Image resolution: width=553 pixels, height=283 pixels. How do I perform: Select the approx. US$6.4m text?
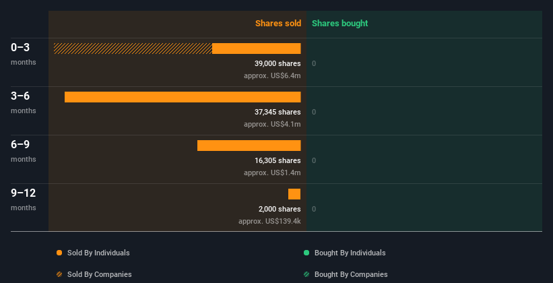coord(272,75)
